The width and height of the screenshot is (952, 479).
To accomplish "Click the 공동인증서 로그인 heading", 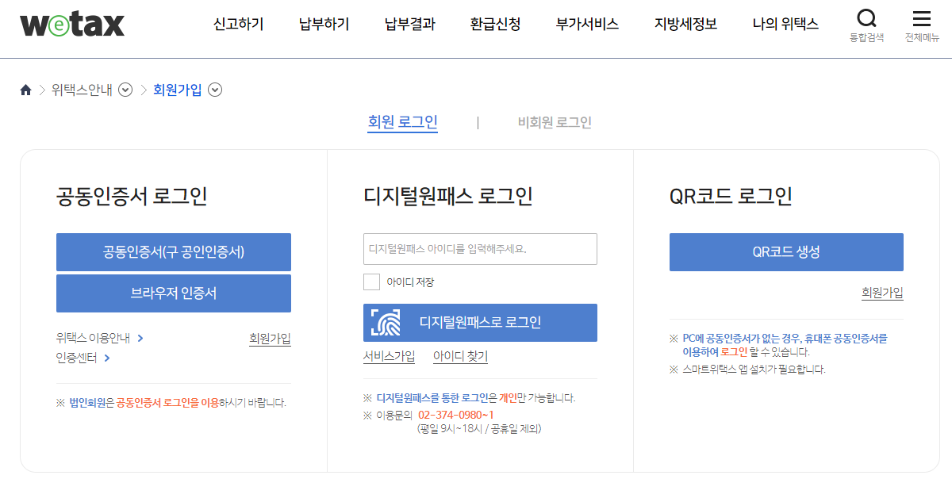I will [132, 196].
